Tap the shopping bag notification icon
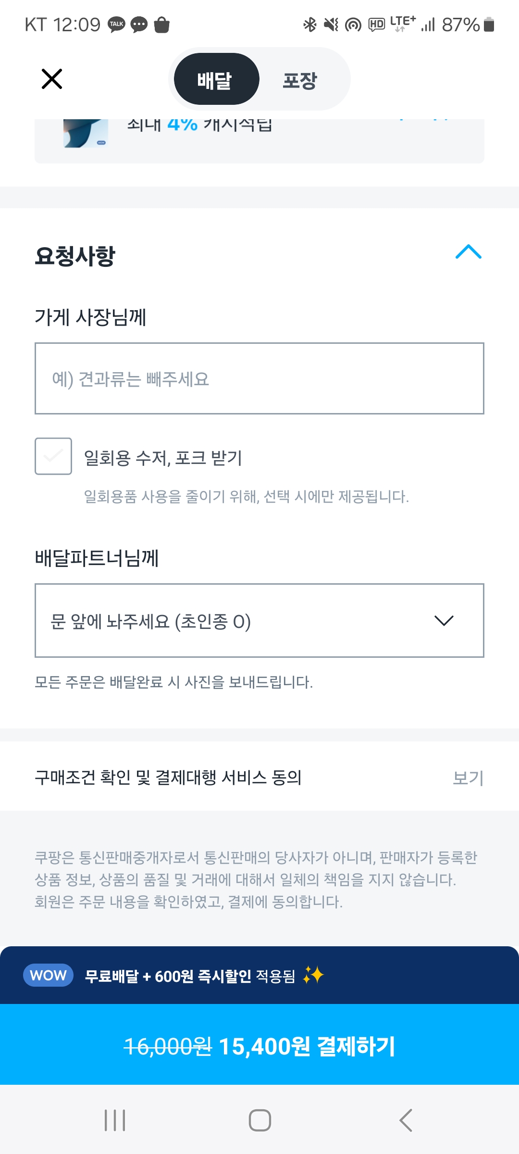The width and height of the screenshot is (519, 1154). point(162,24)
